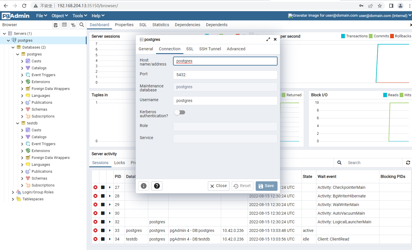The image size is (412, 250).
Task: Expand row details for PID 32
Action: pyautogui.click(x=110, y=222)
